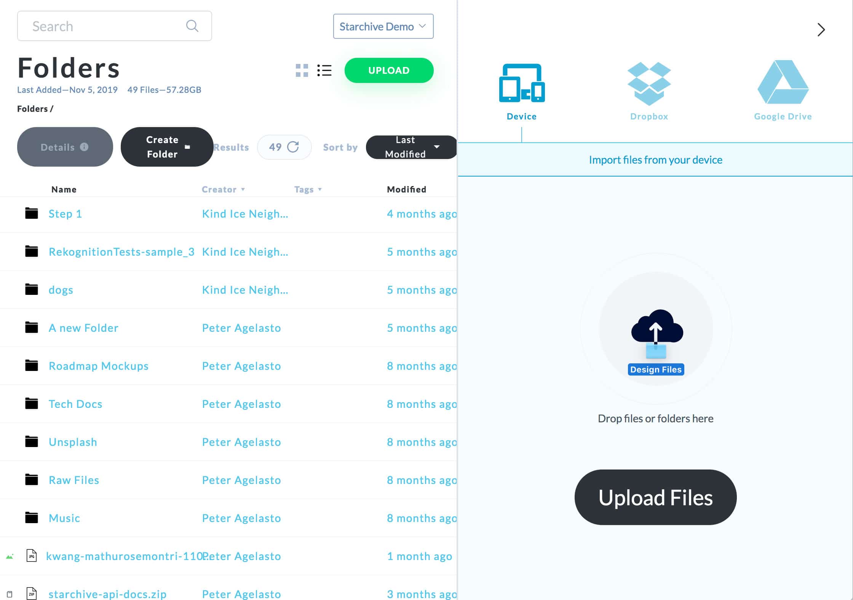Click the dragged Design Files folder label
This screenshot has width=853, height=600.
(x=656, y=369)
